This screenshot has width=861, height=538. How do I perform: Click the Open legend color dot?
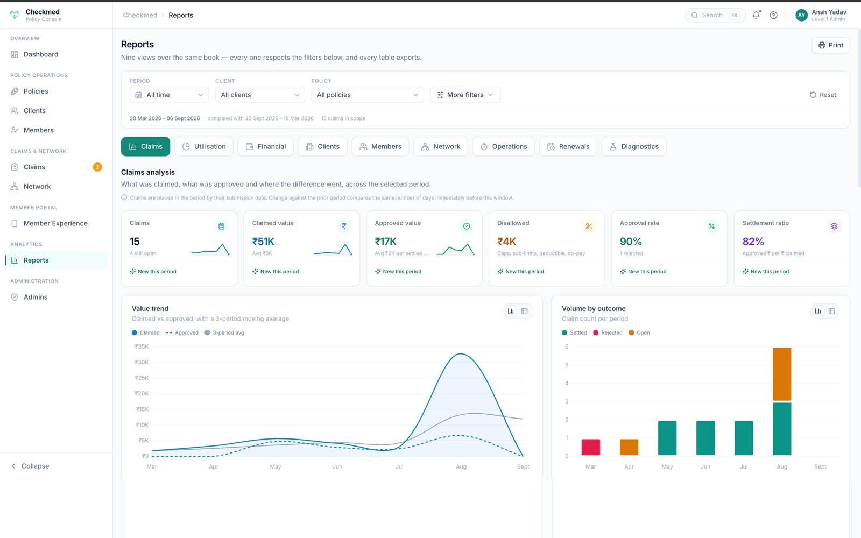(x=631, y=332)
